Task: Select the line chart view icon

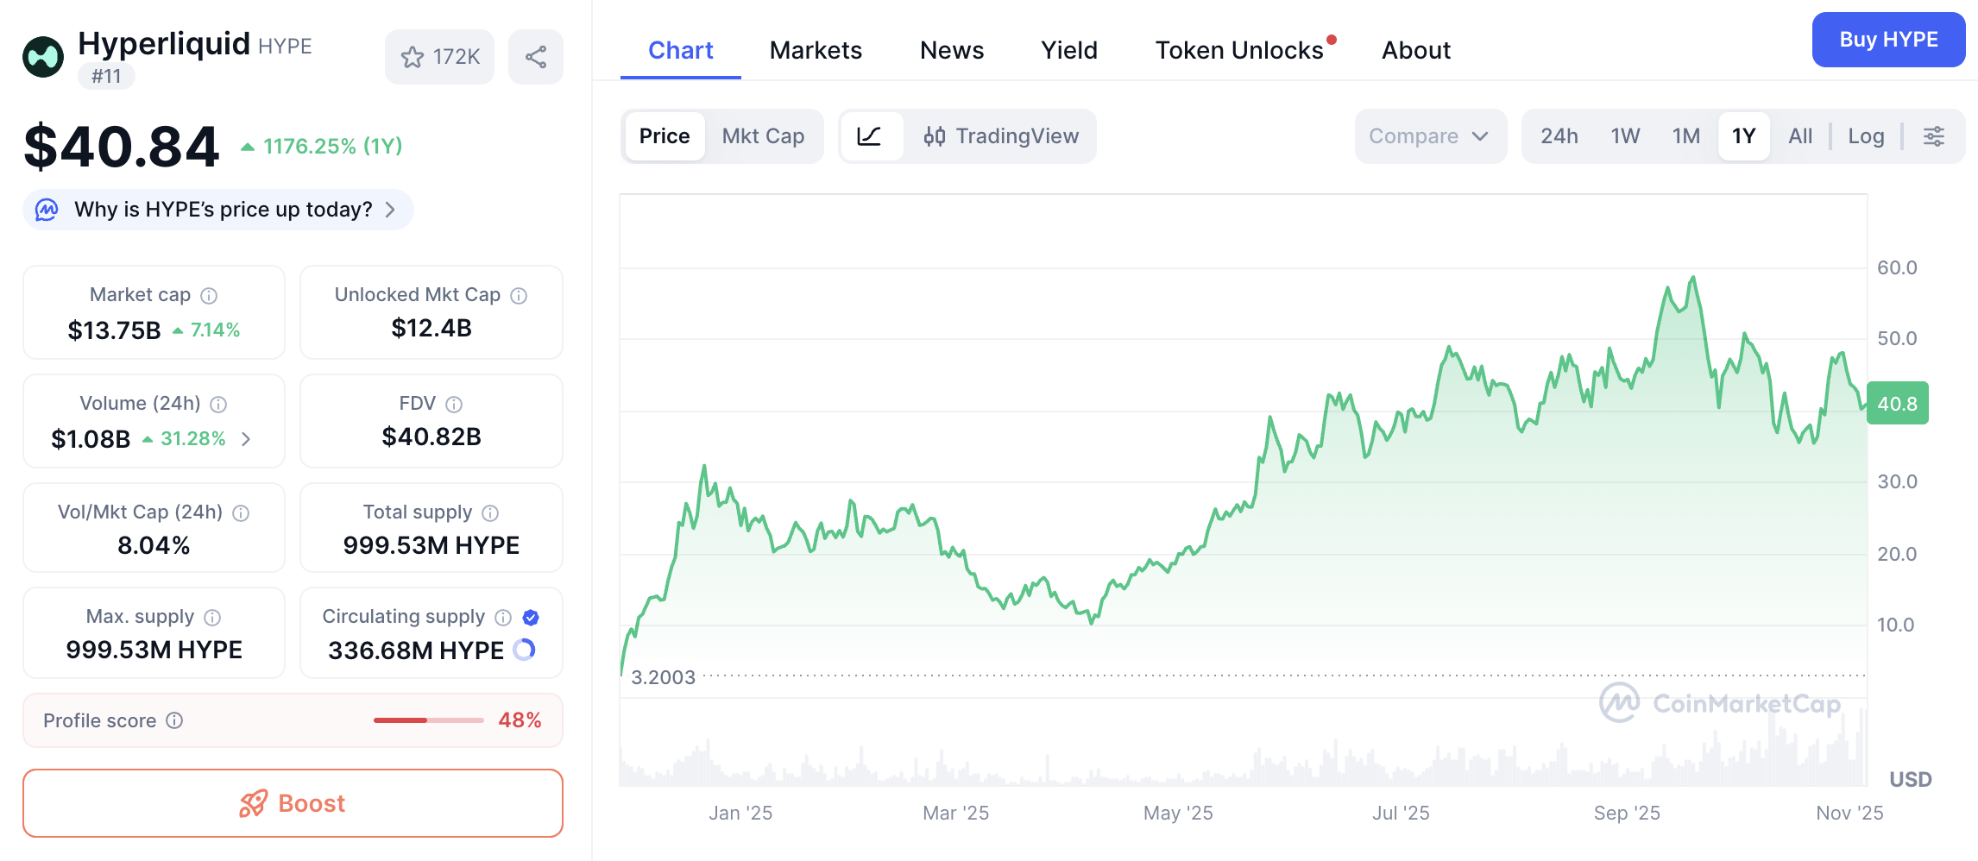Action: (x=872, y=135)
